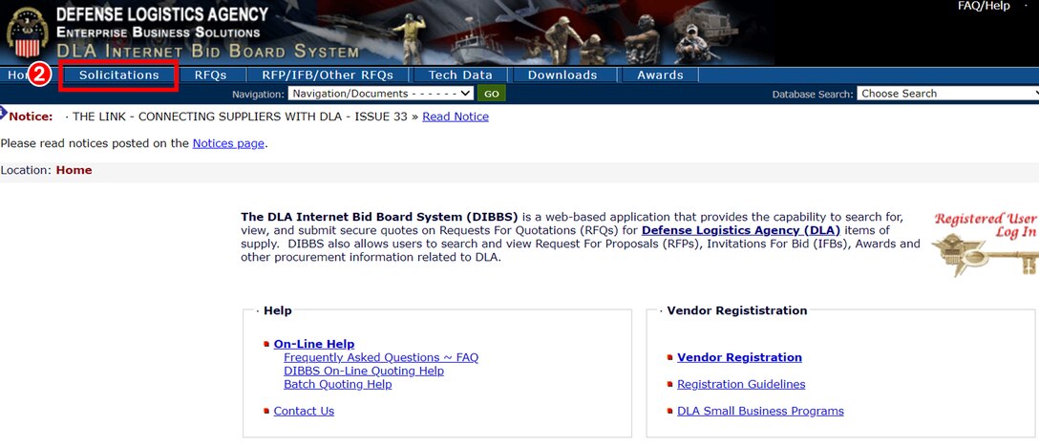This screenshot has width=1039, height=447.
Task: Expand the Navigation/Documents dropdown
Action: tap(381, 94)
